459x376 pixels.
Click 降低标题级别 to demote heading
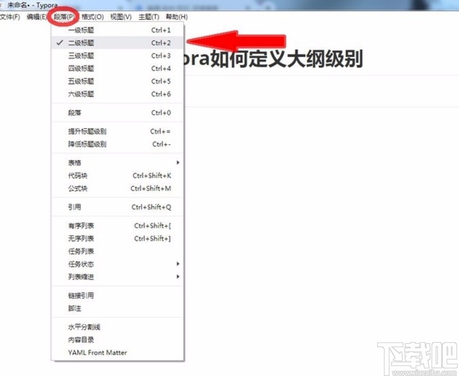pos(118,144)
